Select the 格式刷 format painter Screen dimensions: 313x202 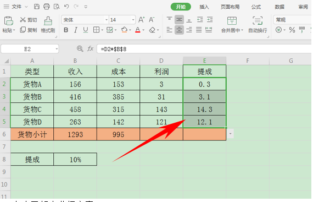tap(48, 25)
